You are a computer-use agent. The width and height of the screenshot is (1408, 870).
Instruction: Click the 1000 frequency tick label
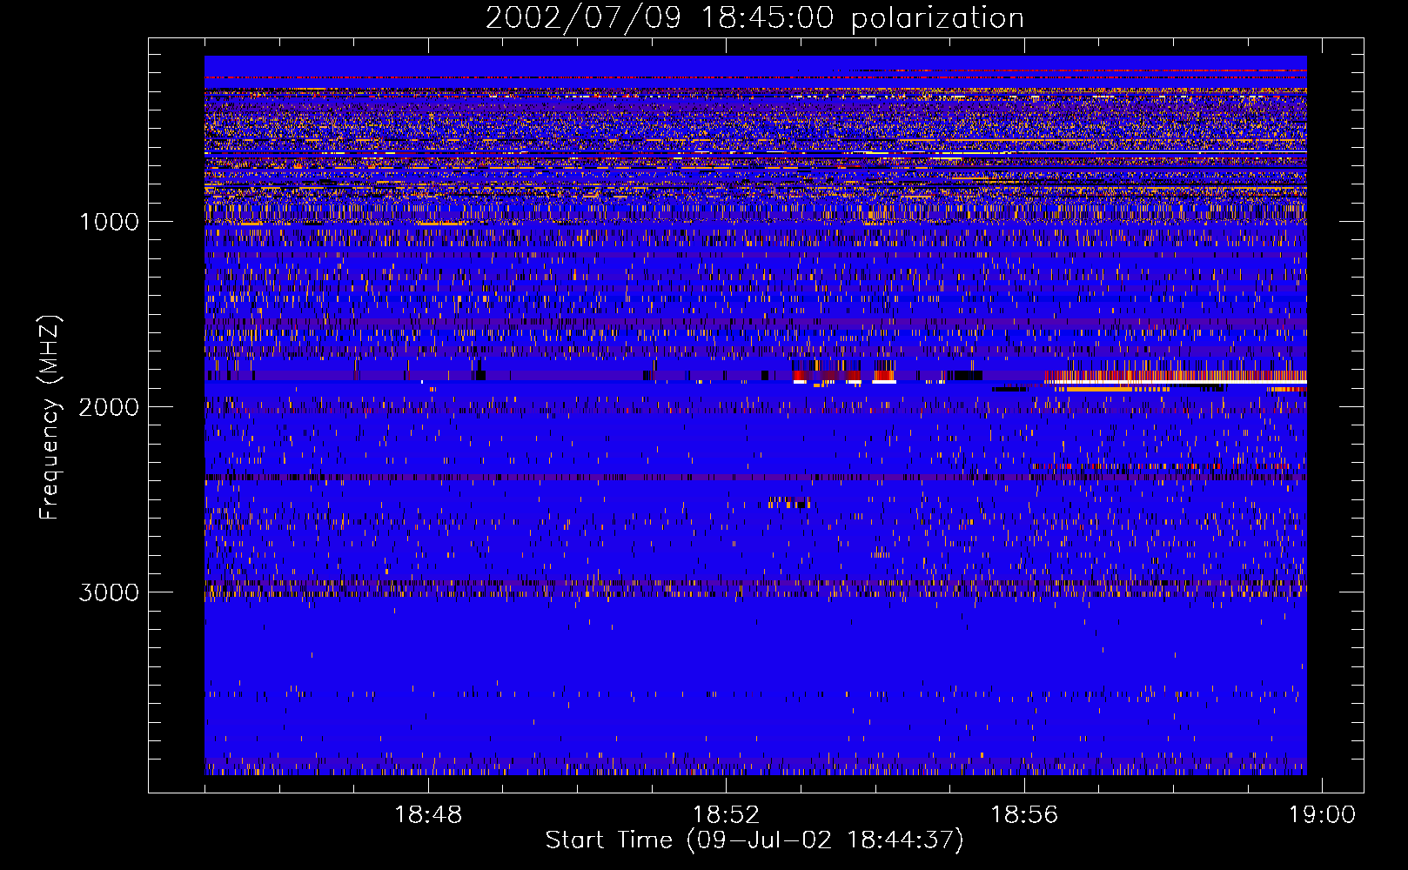109,222
